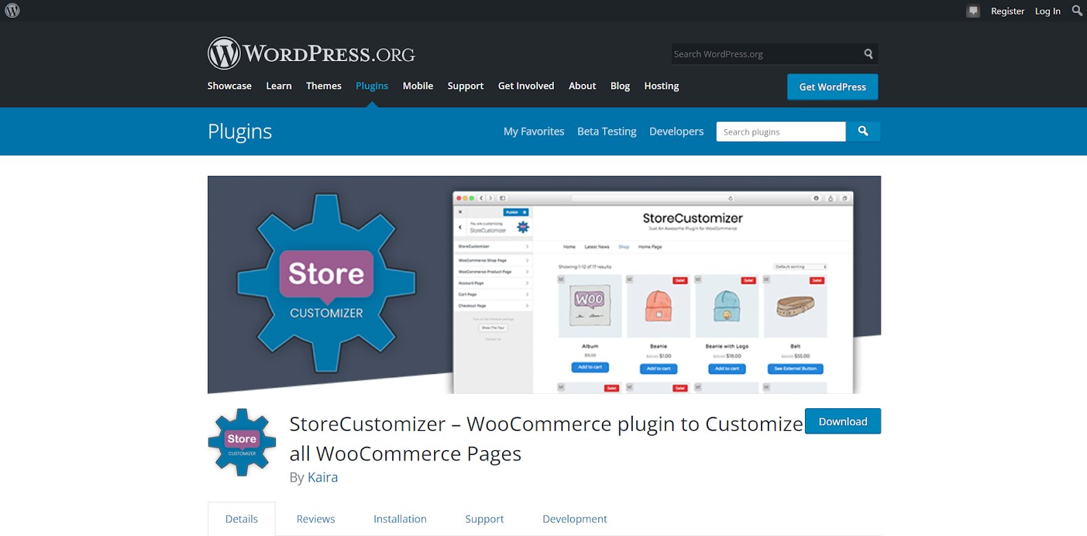1087x536 pixels.
Task: Click the WordPress.org header logo
Action: coord(311,53)
